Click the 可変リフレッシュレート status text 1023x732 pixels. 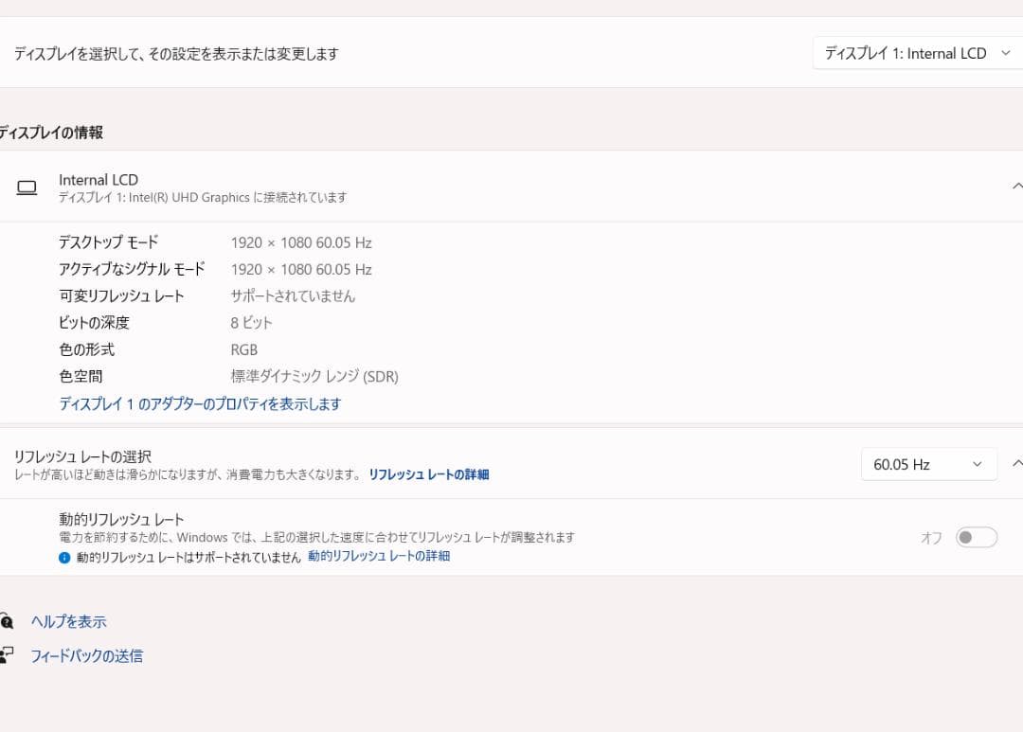294,295
